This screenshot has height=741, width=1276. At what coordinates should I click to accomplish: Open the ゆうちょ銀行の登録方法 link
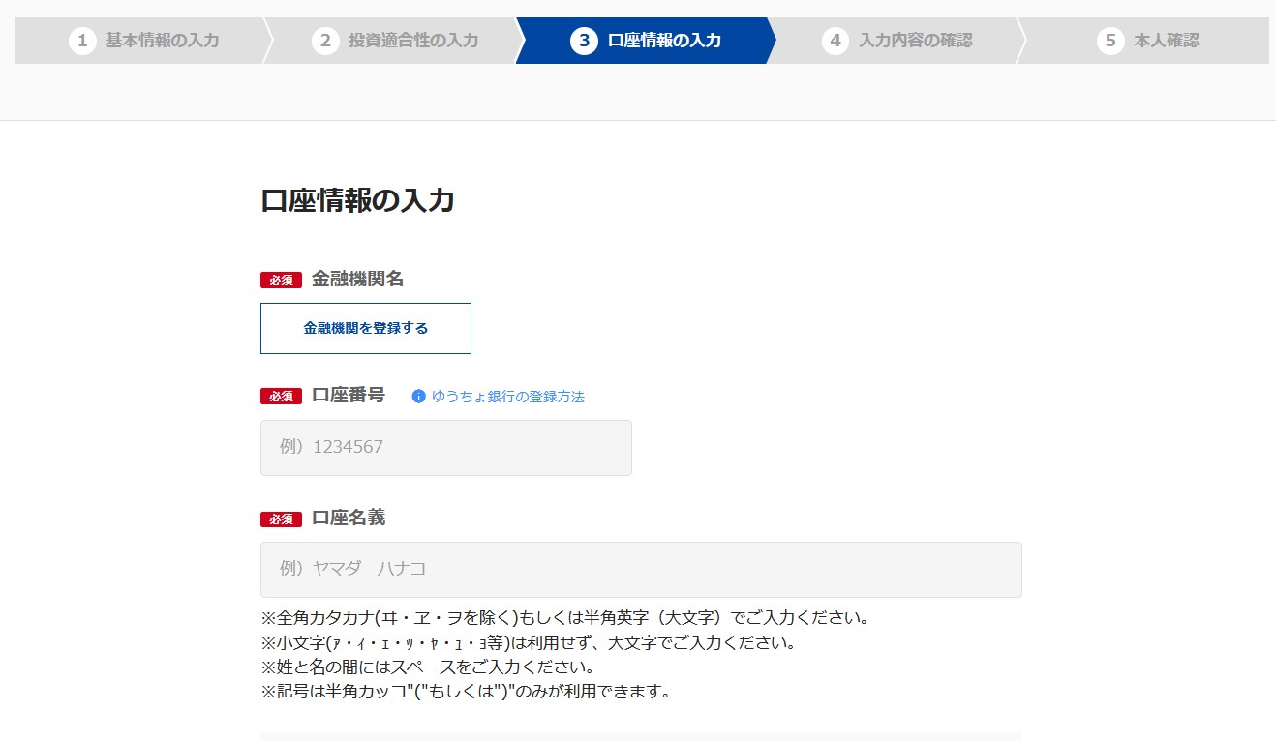[510, 396]
